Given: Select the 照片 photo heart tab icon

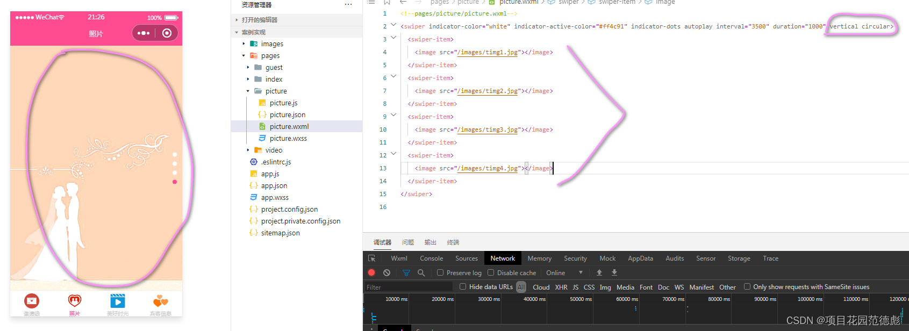Looking at the screenshot, I should [75, 301].
